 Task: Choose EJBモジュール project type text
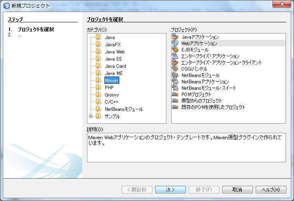pos(195,50)
